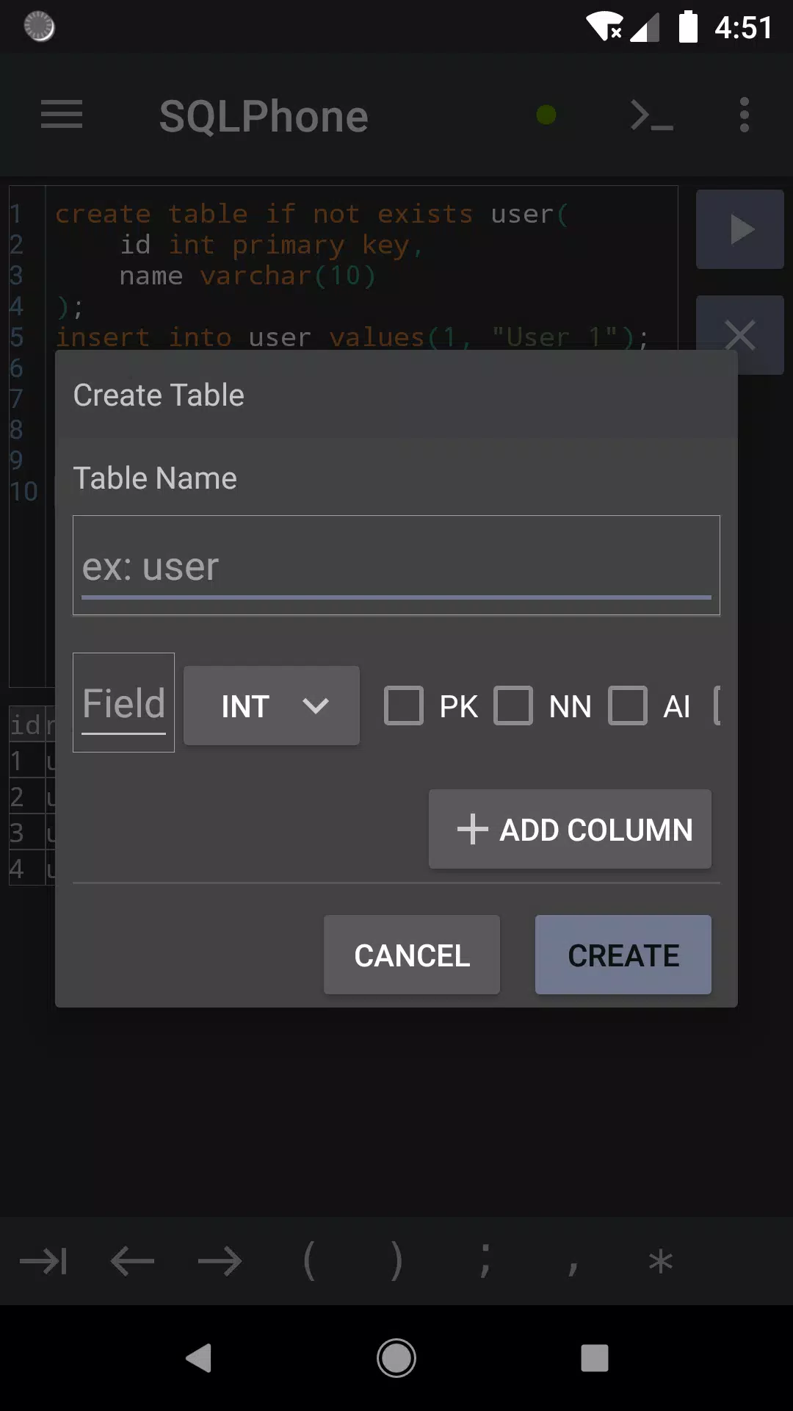Tap the left arrow cursor key

(132, 1261)
